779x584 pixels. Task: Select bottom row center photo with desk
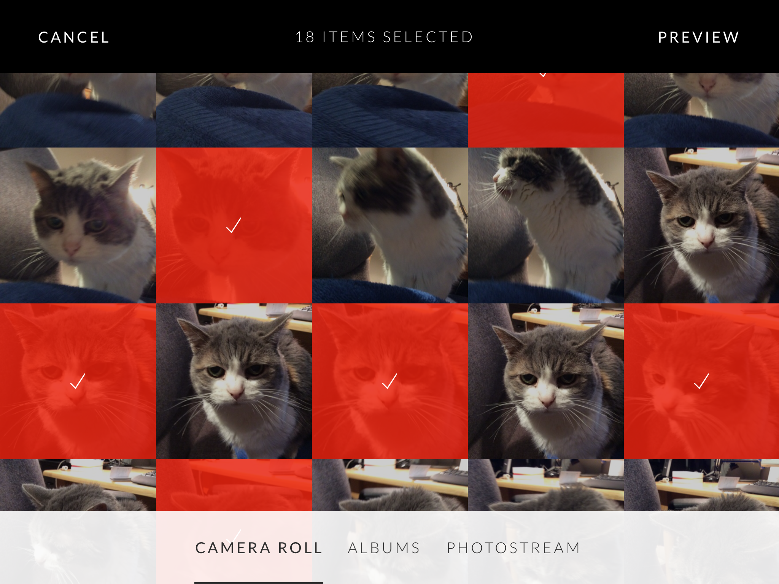pos(390,485)
